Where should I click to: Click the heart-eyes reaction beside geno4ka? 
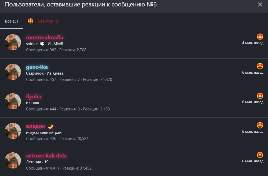coord(260,66)
